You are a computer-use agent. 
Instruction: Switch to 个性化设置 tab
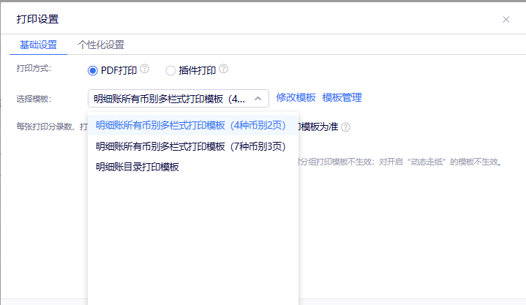(x=101, y=45)
